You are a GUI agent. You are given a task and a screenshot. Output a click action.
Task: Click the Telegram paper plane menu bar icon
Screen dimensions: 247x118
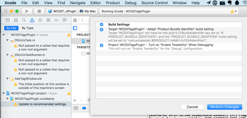coord(209,3)
